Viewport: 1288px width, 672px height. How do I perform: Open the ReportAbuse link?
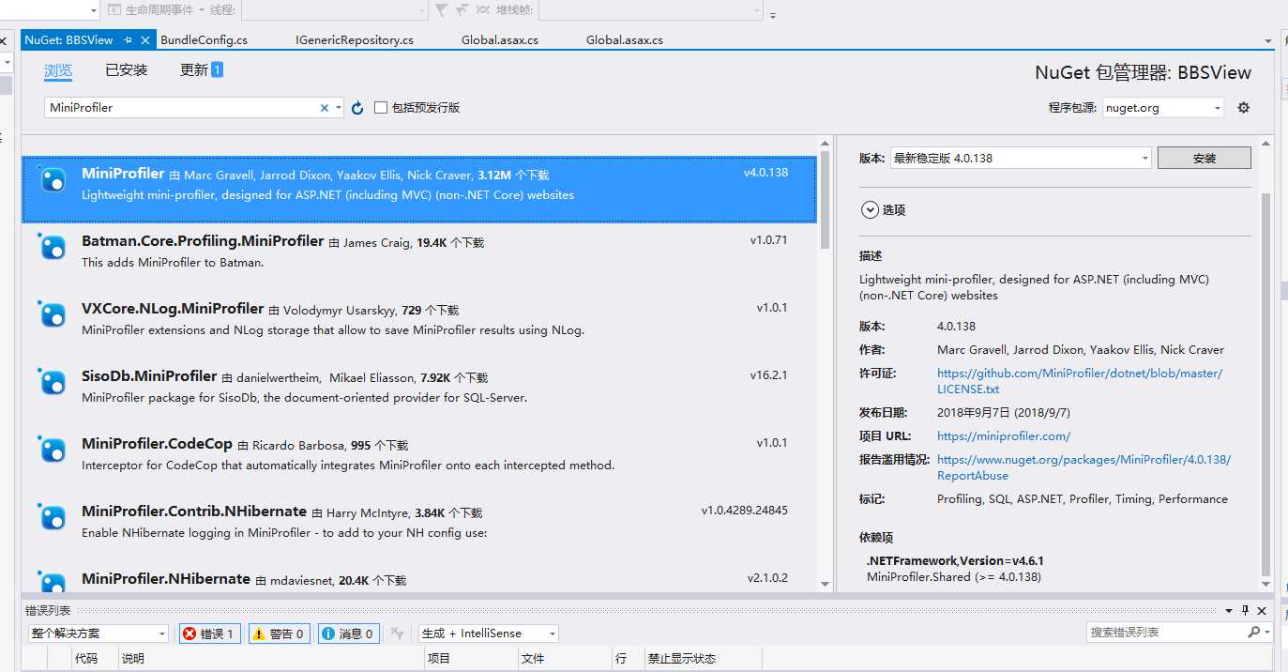coord(1083,467)
